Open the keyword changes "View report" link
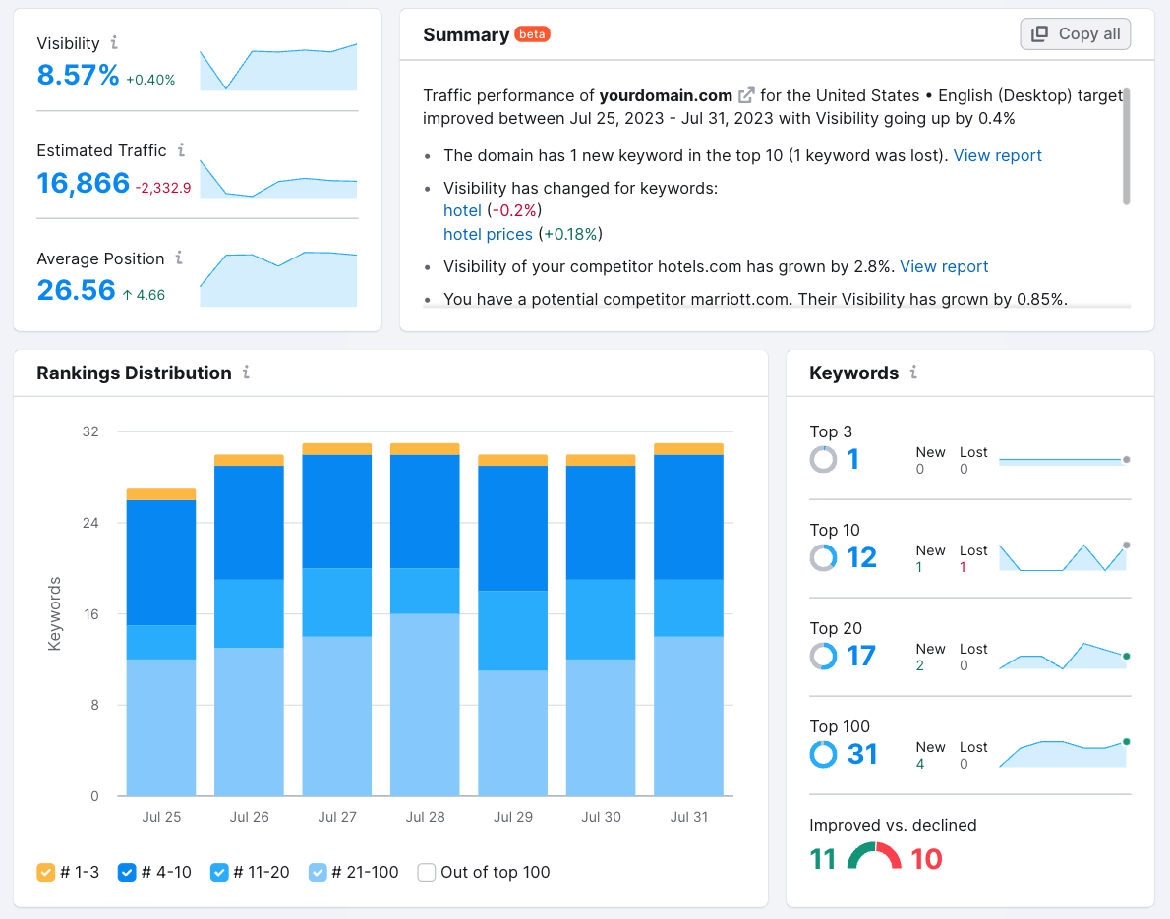Screen dimensions: 1170x919 click(x=997, y=155)
